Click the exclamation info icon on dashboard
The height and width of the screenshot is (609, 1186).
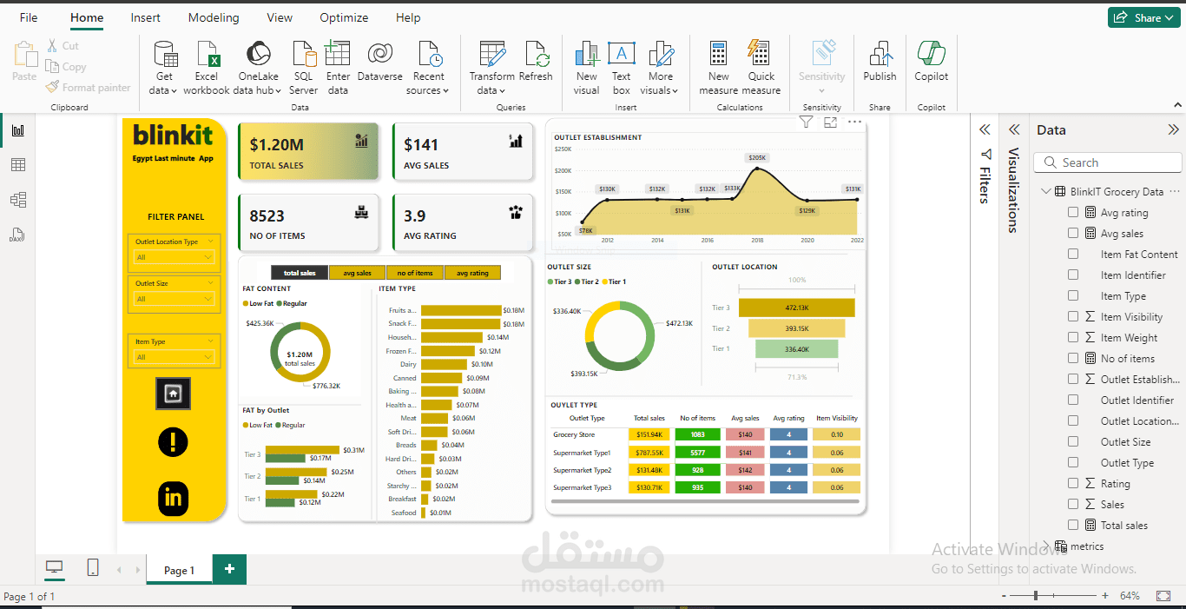(x=174, y=442)
